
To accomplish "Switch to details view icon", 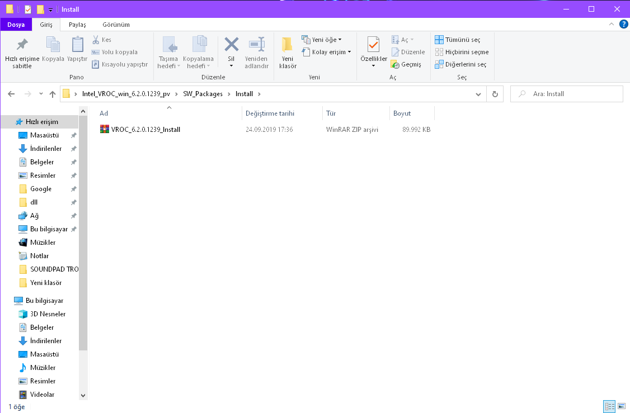I will [x=609, y=407].
